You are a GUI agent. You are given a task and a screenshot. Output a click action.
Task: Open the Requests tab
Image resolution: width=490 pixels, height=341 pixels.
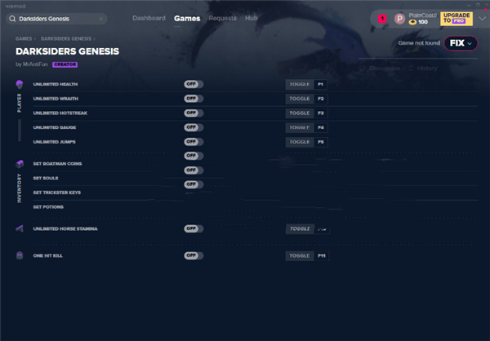222,18
